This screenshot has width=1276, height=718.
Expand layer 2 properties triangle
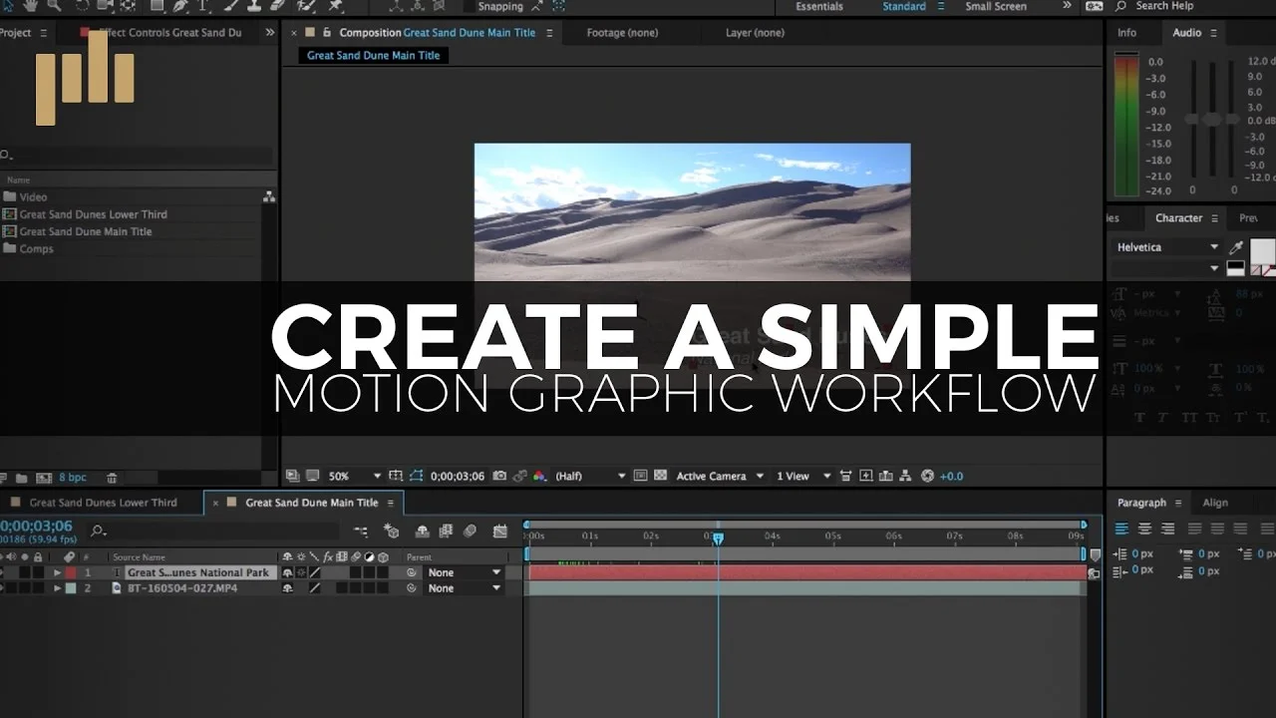pyautogui.click(x=57, y=588)
